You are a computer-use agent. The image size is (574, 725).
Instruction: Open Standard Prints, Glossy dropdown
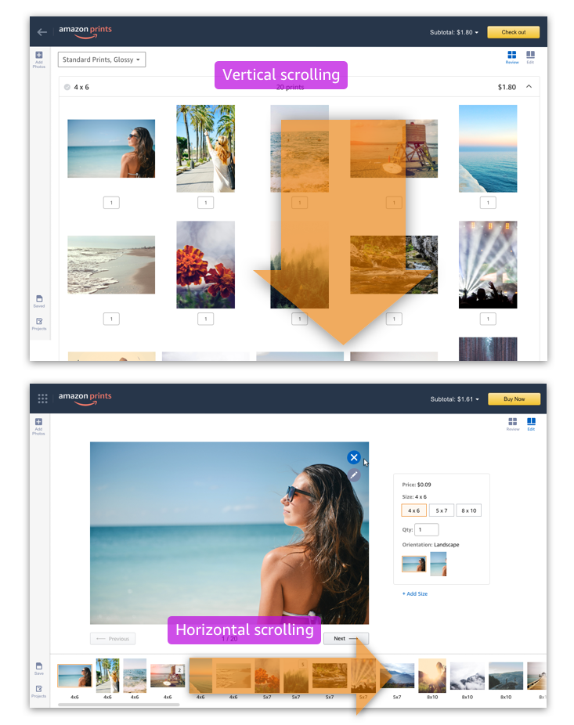coord(102,60)
